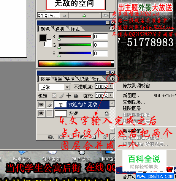Minimize the Color palette window

tap(108, 22)
